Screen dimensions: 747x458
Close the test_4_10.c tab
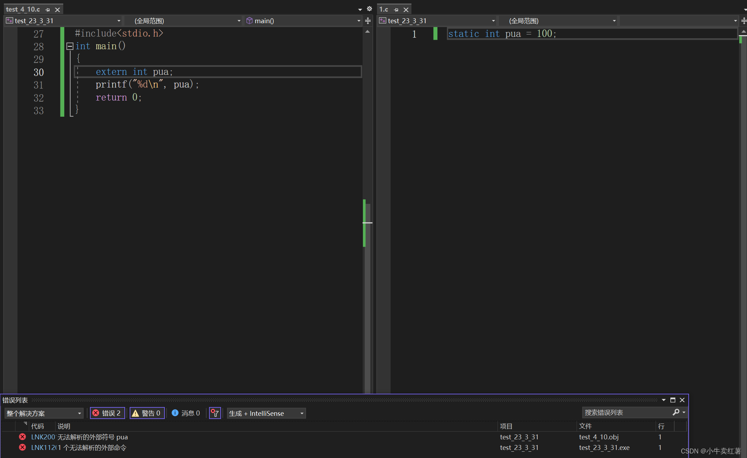coord(58,10)
